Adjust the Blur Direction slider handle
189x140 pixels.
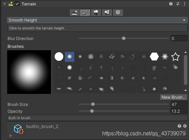tap(124, 38)
